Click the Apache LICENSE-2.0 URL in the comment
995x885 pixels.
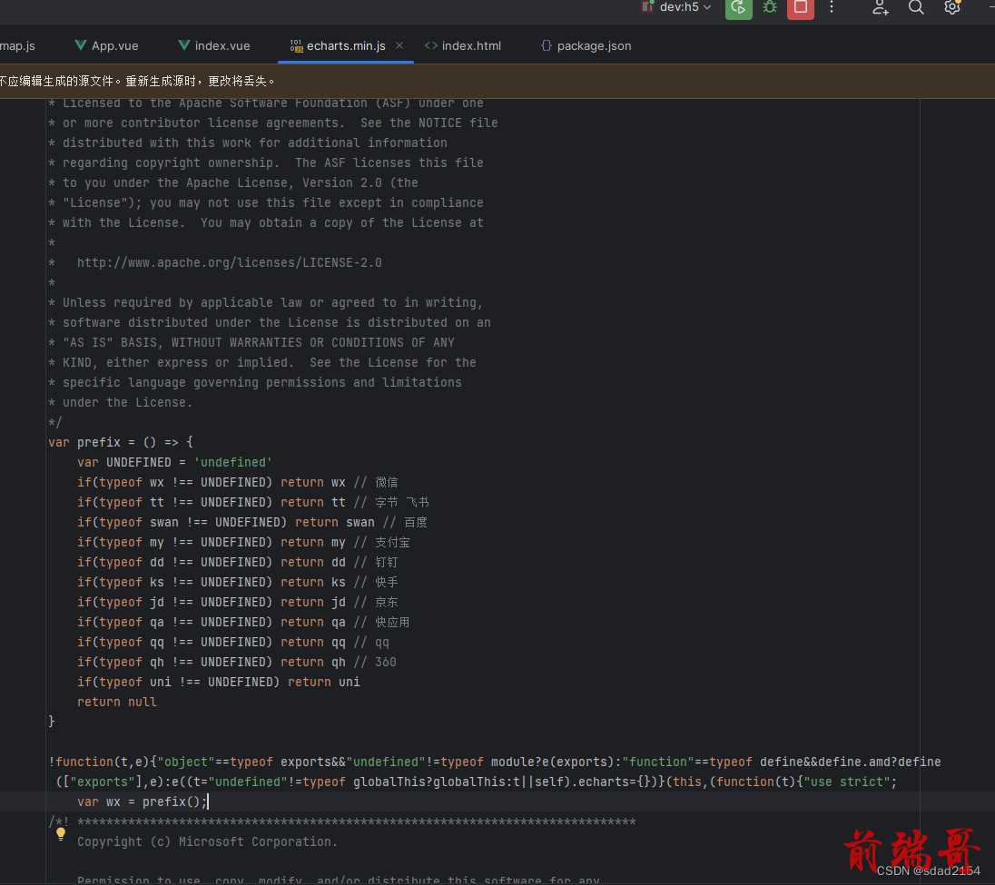[229, 262]
